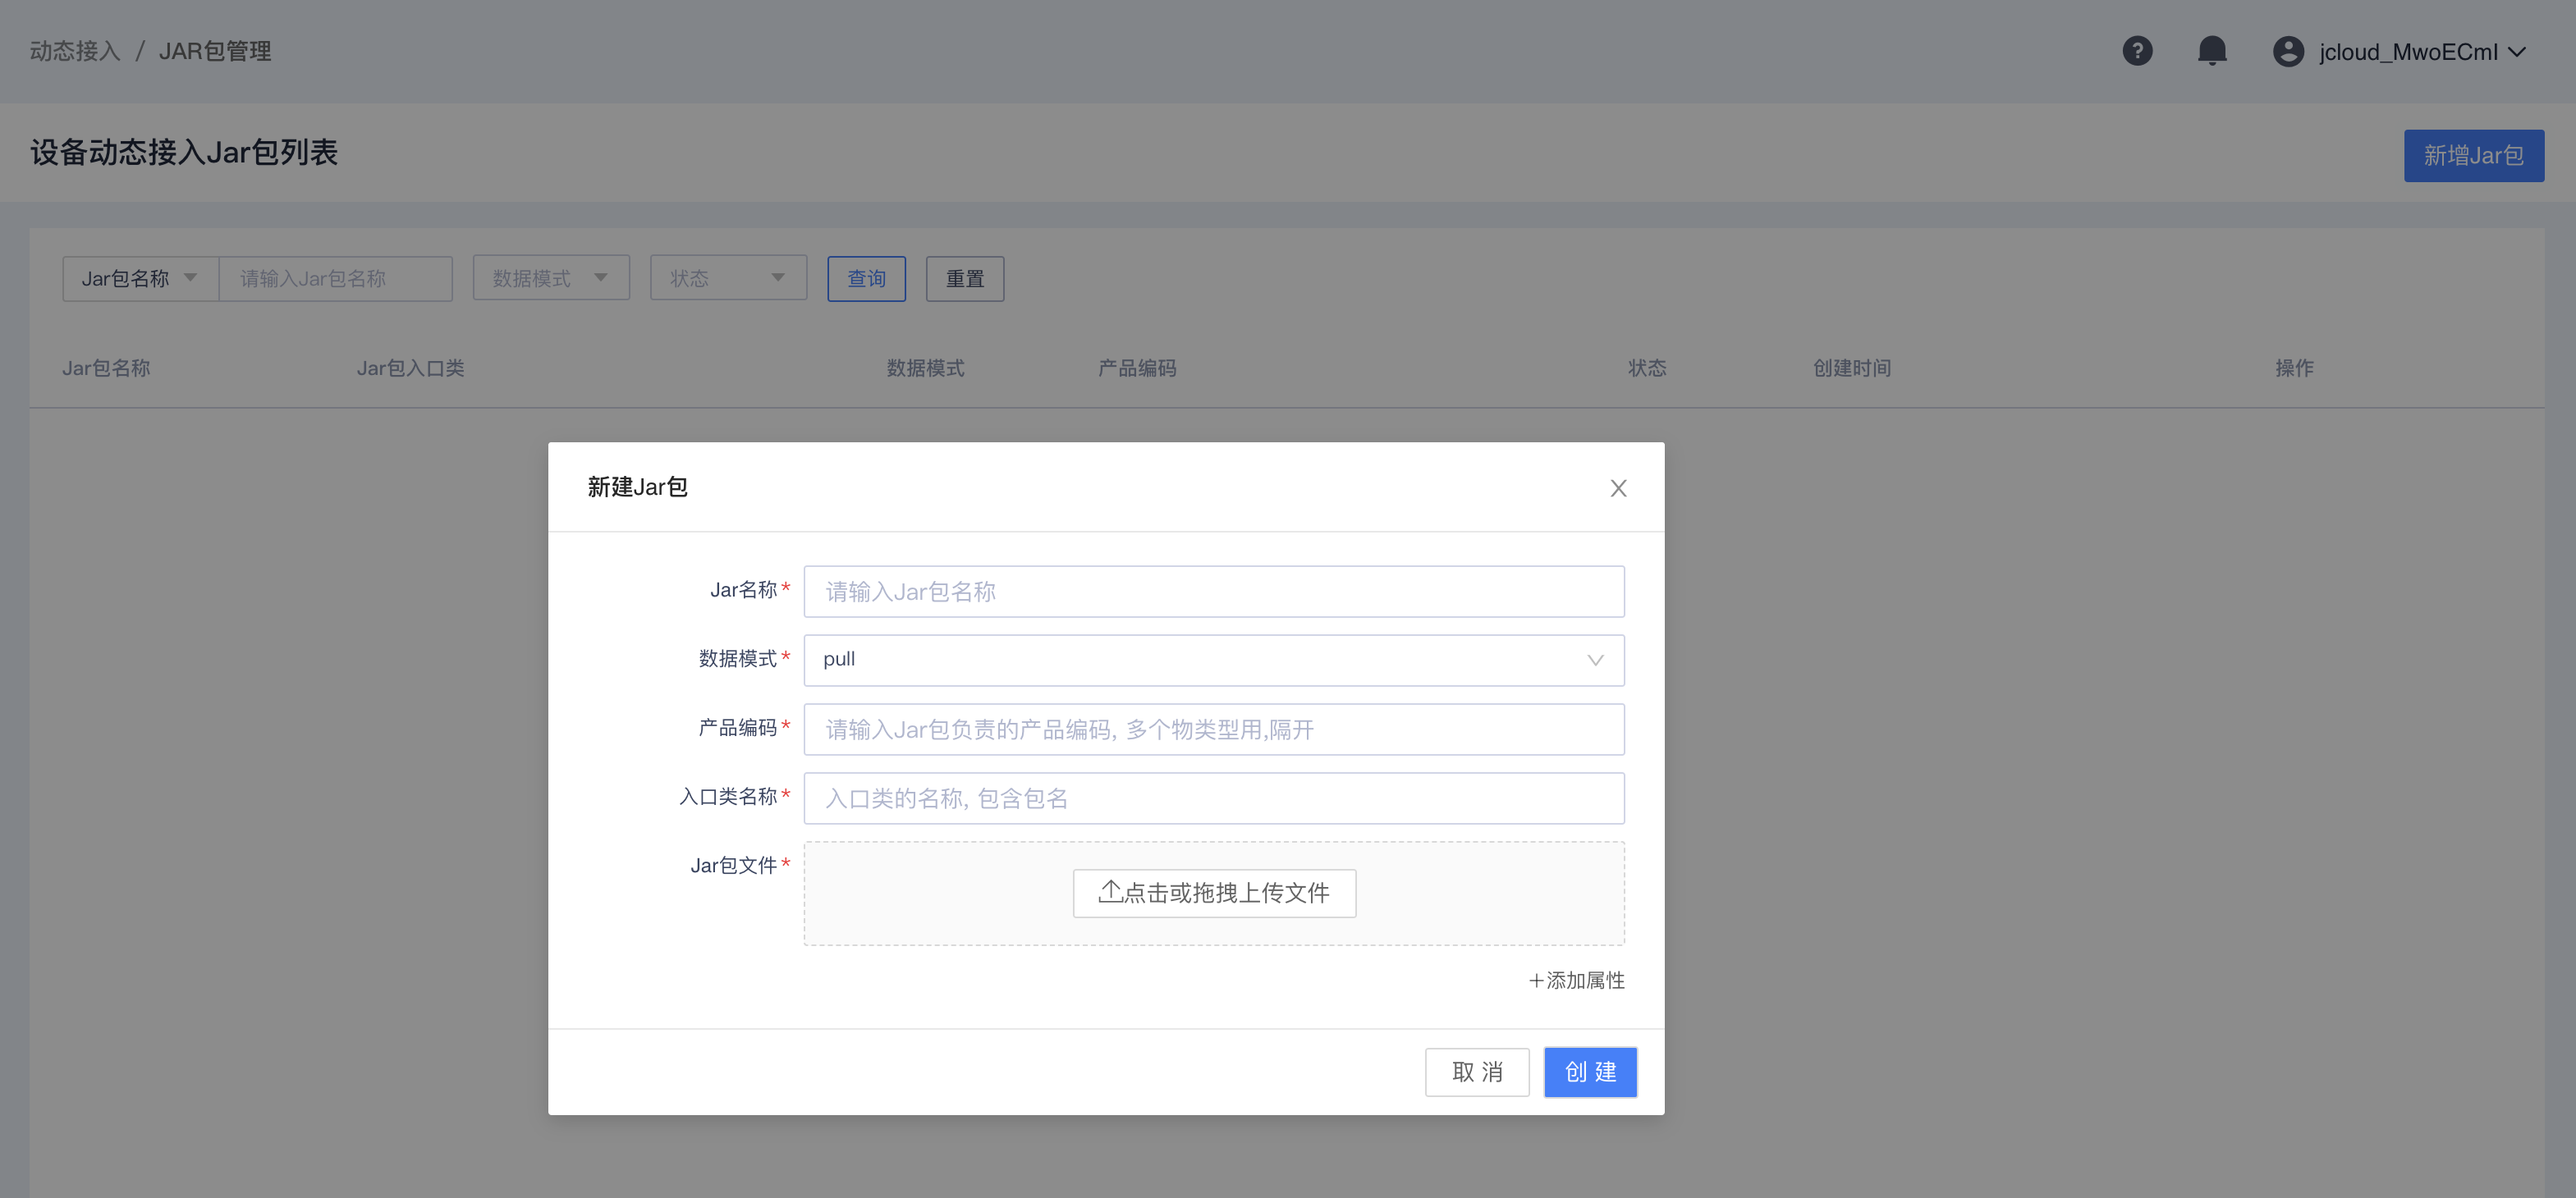
Task: Open the Jar包名称 filter type dropdown
Action: (140, 279)
